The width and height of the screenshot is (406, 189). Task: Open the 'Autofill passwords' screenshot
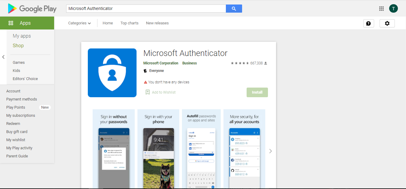[201, 149]
